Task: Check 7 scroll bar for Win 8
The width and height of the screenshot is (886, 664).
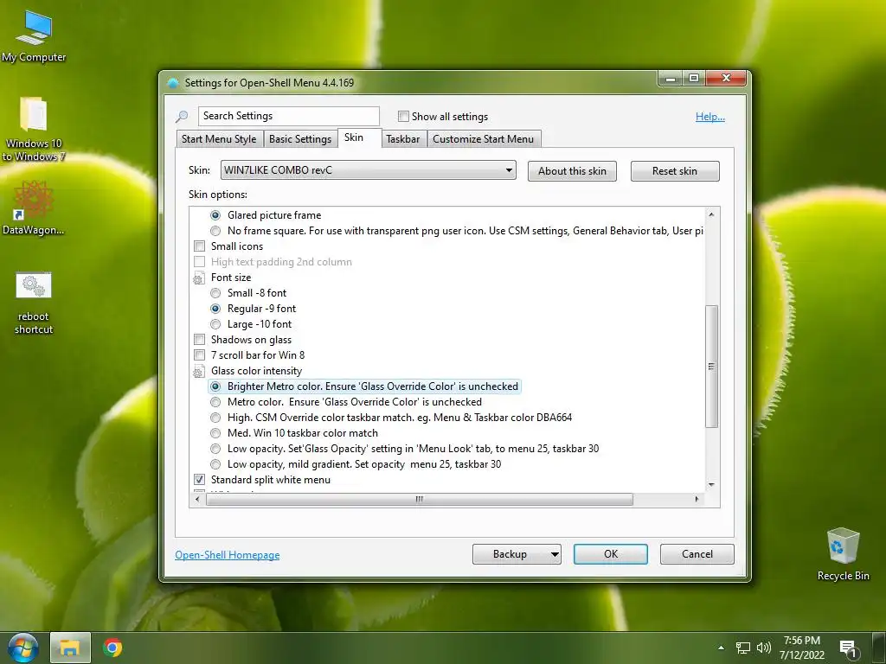Action: click(x=200, y=355)
